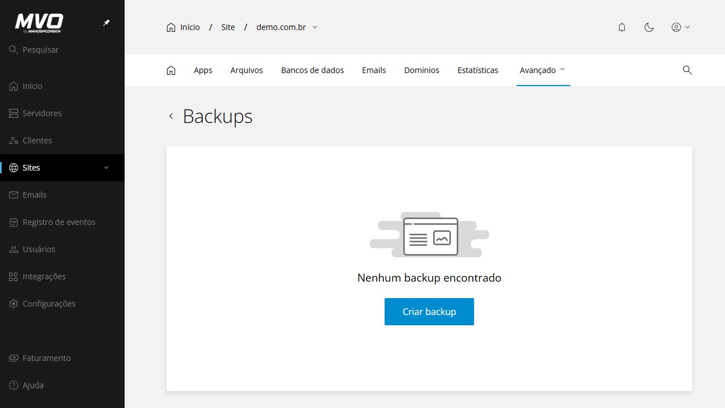Screen dimensions: 725x408
Task: Click the Criar backup button
Action: (429, 312)
